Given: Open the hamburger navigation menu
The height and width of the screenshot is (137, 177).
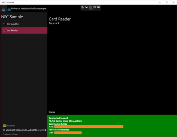Looking at the screenshot, I should coord(4,10).
